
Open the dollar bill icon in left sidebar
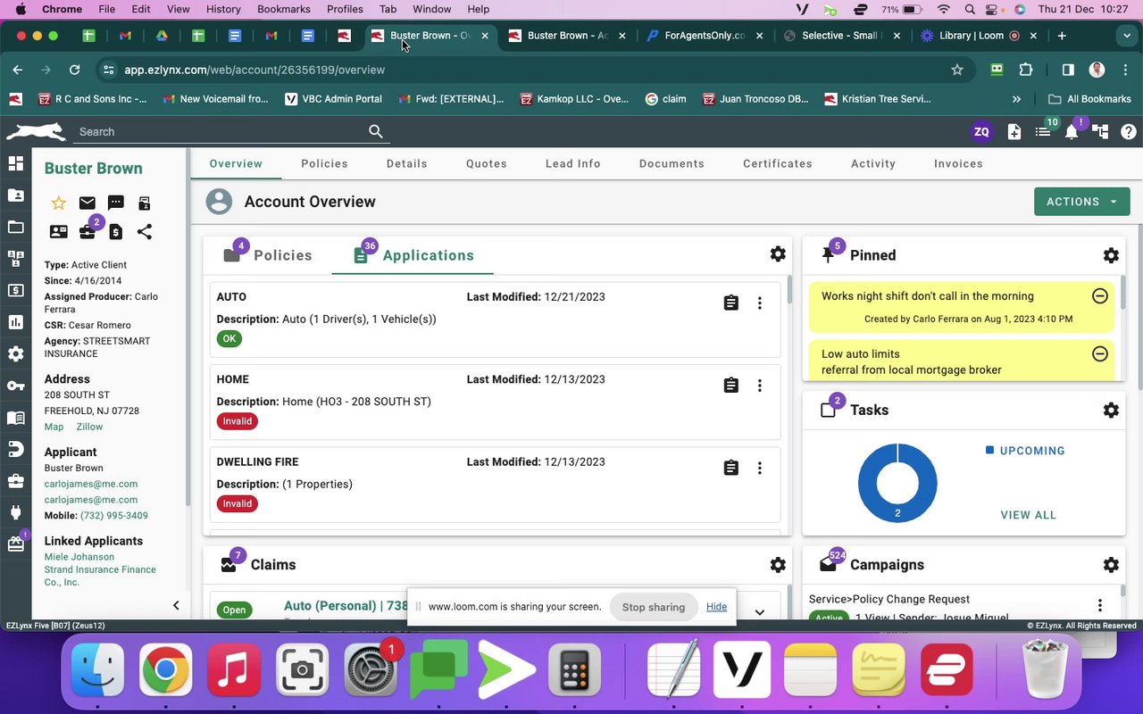15,290
